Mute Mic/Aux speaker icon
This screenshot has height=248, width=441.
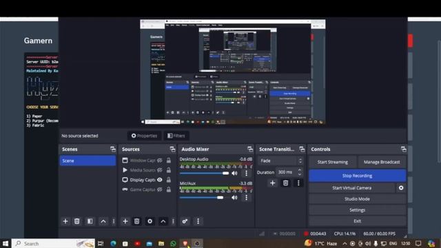tap(234, 198)
